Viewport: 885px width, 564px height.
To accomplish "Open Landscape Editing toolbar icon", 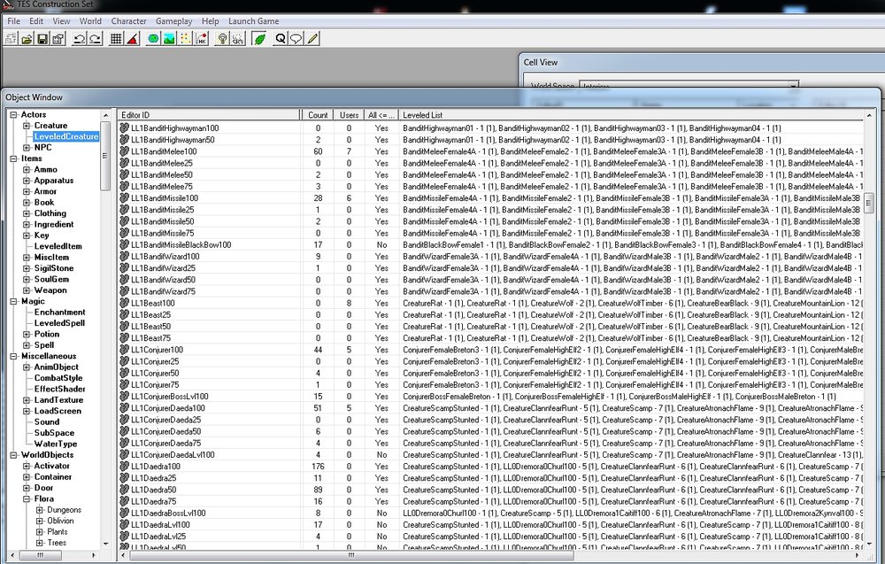I will pyautogui.click(x=169, y=39).
